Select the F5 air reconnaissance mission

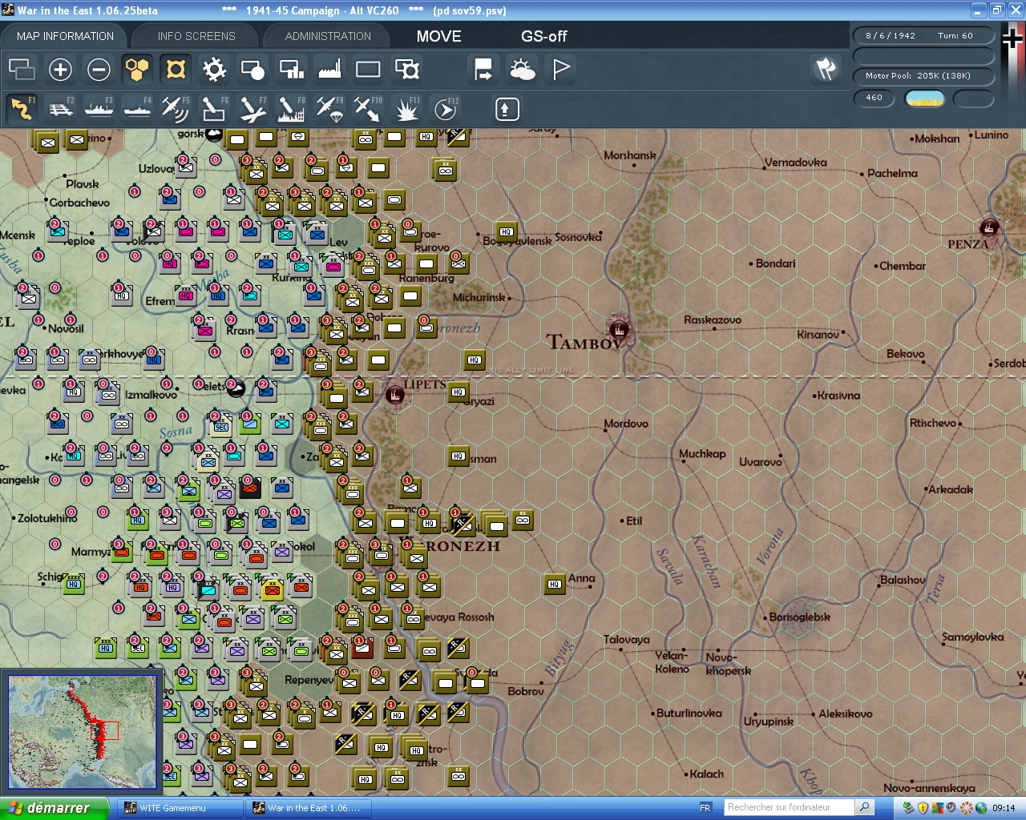[x=176, y=108]
